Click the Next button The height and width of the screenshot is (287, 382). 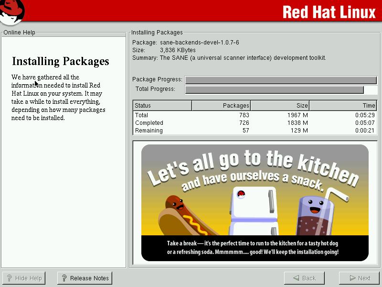[359, 278]
